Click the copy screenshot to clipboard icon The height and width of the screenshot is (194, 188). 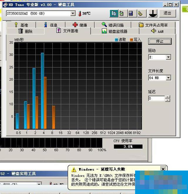123,13
